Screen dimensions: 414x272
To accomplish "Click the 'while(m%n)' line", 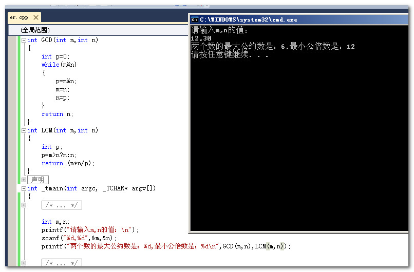I will coord(59,65).
